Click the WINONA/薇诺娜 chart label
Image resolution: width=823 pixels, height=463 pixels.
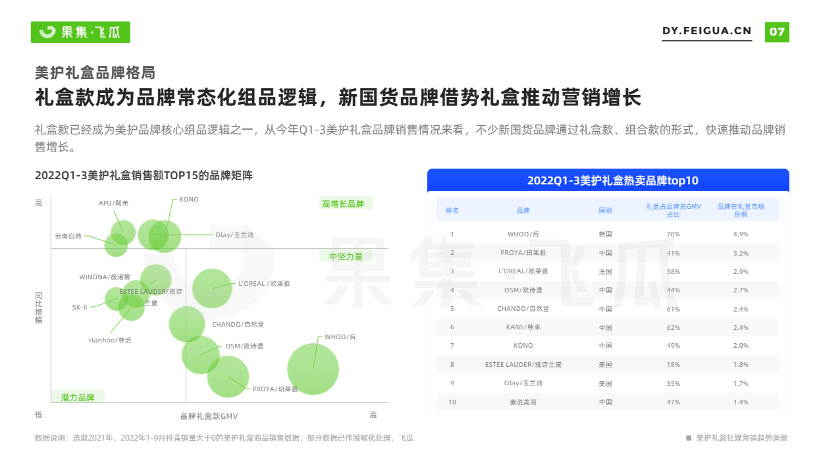tap(105, 277)
